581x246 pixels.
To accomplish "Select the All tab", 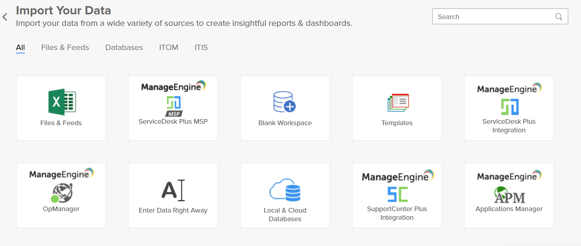I will tap(21, 47).
